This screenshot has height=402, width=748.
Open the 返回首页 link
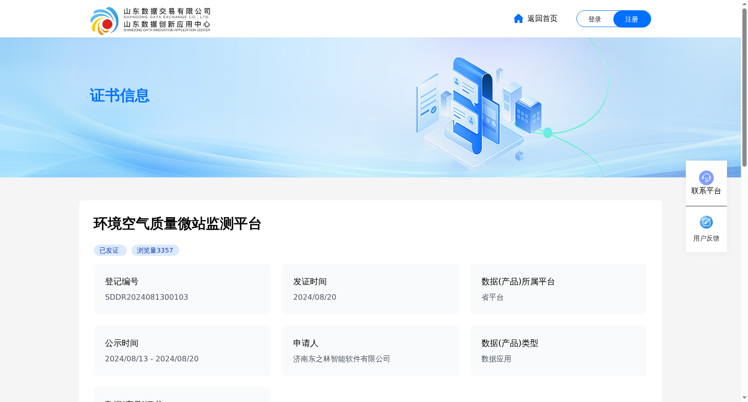click(x=542, y=19)
